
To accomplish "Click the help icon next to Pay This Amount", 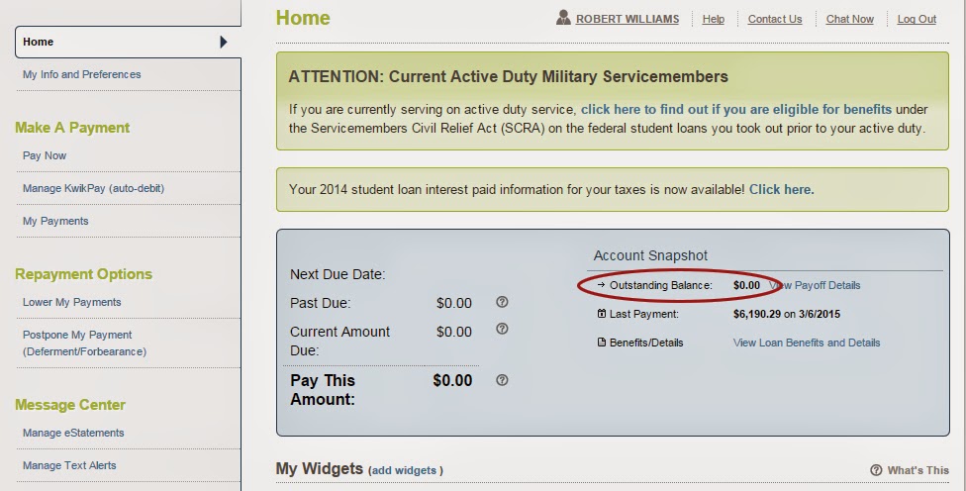I will 502,380.
